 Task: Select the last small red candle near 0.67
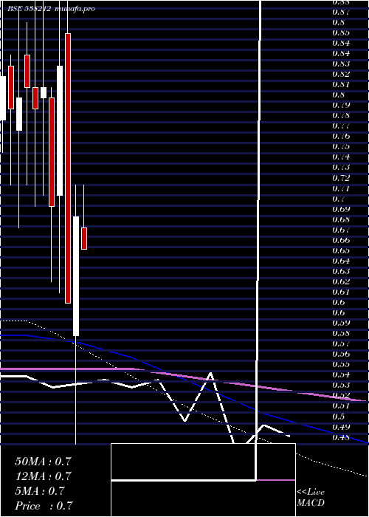tap(84, 238)
